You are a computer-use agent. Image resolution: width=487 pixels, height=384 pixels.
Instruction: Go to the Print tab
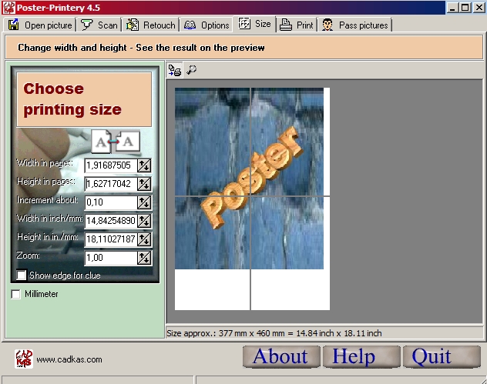pos(297,25)
